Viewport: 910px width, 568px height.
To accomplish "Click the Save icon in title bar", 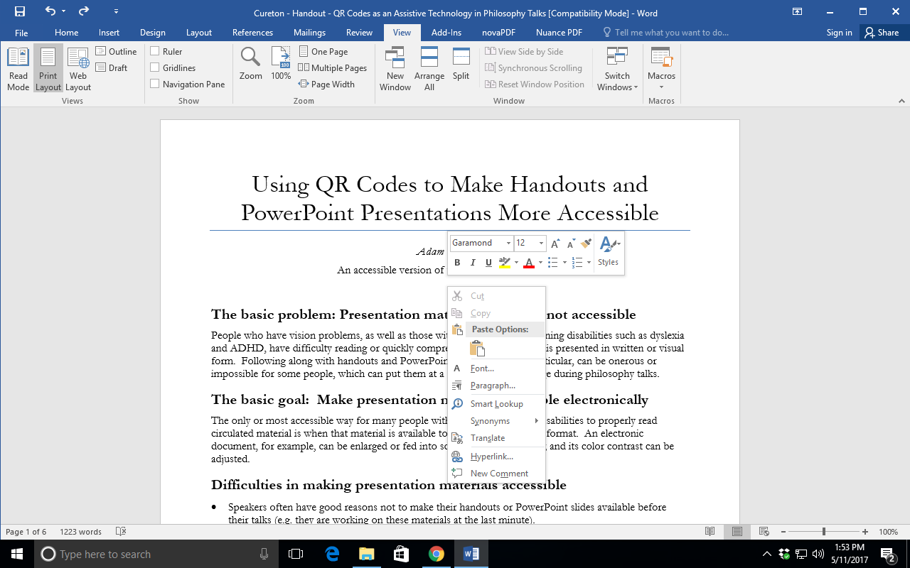I will (x=20, y=12).
